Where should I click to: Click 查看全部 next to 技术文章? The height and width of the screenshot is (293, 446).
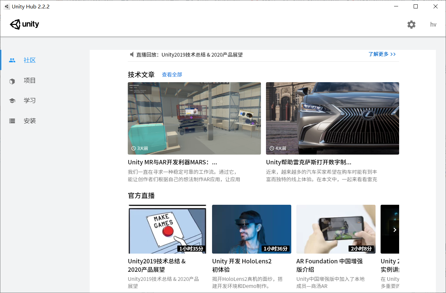tap(172, 74)
